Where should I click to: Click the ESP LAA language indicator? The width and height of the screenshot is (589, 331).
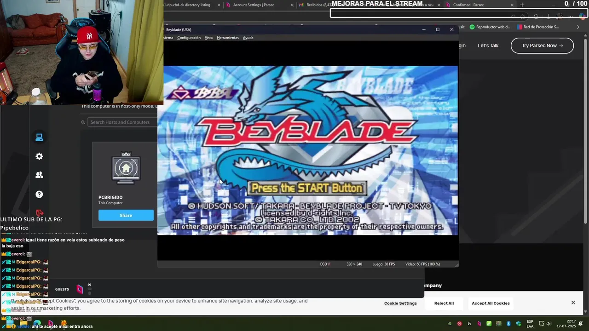[530, 324]
